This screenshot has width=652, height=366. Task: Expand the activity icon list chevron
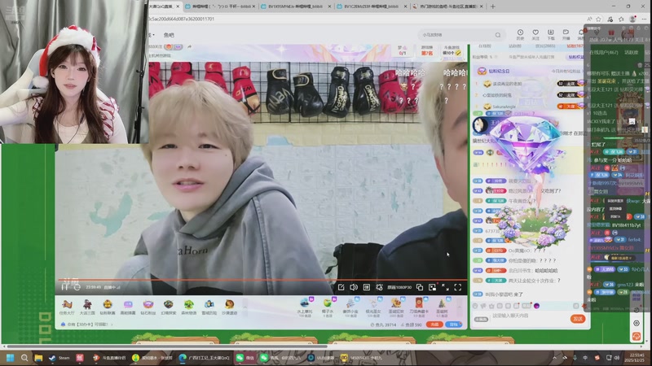point(244,307)
